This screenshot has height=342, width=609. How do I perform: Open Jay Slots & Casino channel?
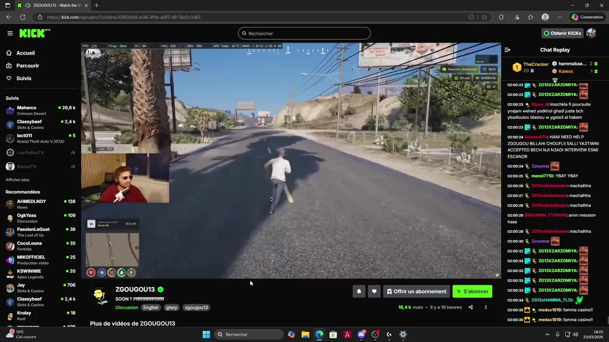pyautogui.click(x=40, y=288)
